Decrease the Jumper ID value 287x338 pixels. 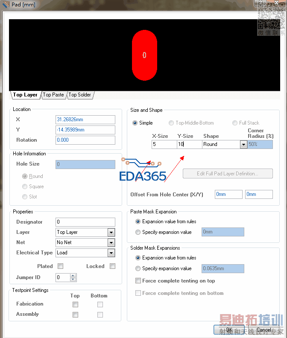(x=73, y=280)
